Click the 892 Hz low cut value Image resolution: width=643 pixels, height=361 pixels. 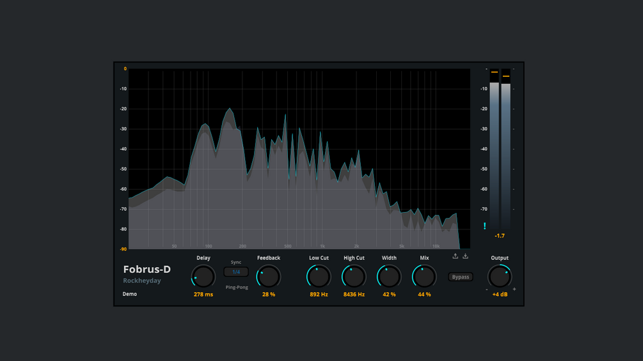click(x=319, y=295)
